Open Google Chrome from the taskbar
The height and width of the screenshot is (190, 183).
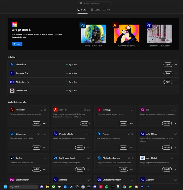[x=124, y=187]
